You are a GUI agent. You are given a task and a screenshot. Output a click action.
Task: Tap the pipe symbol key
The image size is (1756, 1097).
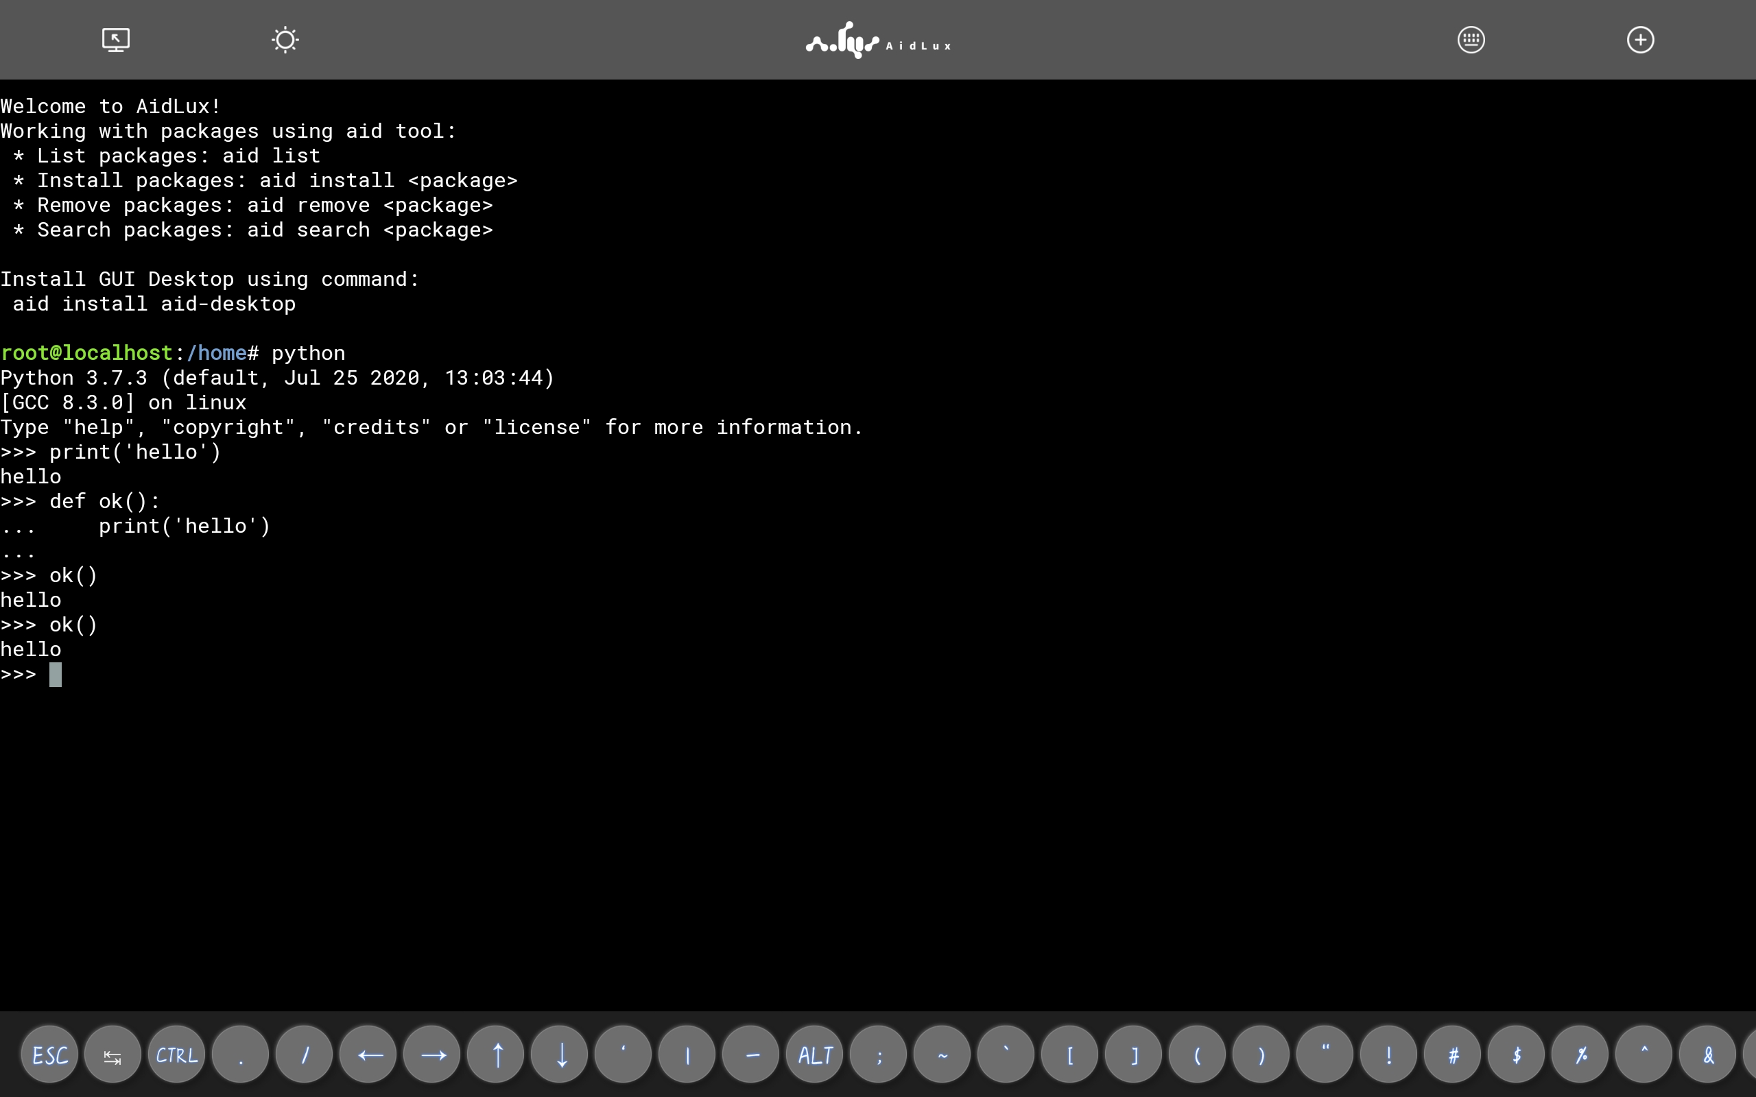tap(687, 1054)
